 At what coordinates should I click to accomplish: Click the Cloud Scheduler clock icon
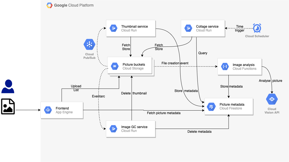pos(257,28)
